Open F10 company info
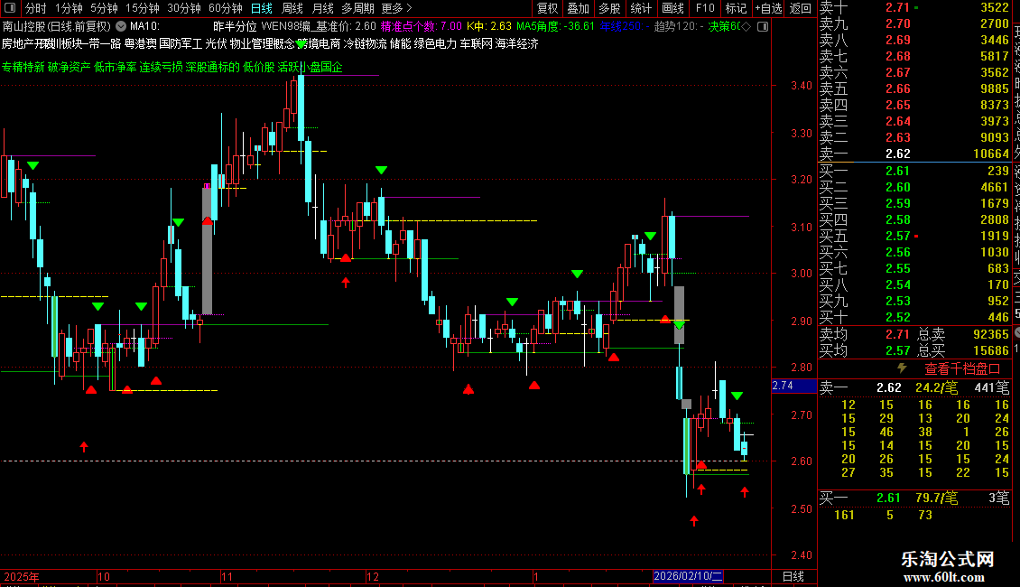Screen dimensions: 1020x587 (x=704, y=8)
